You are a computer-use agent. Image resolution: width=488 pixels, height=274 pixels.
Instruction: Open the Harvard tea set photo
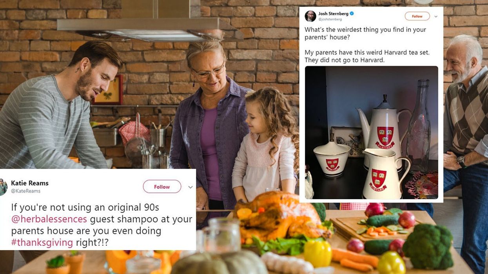pyautogui.click(x=371, y=133)
